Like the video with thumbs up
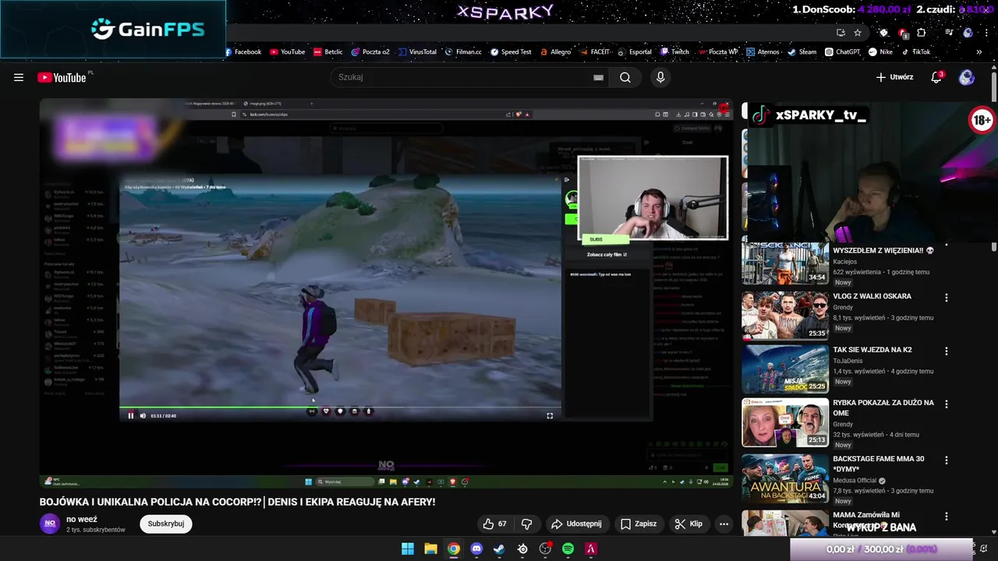Screen dimensions: 998x561 pos(494,524)
